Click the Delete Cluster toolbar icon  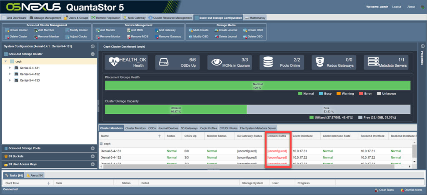click(7, 37)
